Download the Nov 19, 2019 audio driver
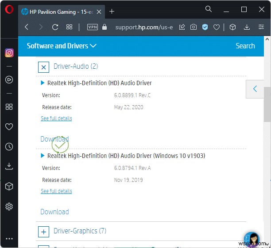The height and width of the screenshot is (248, 271). coord(54,212)
